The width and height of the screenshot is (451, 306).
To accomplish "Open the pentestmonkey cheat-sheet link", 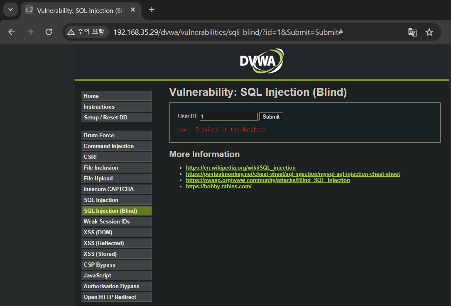I will click(293, 174).
